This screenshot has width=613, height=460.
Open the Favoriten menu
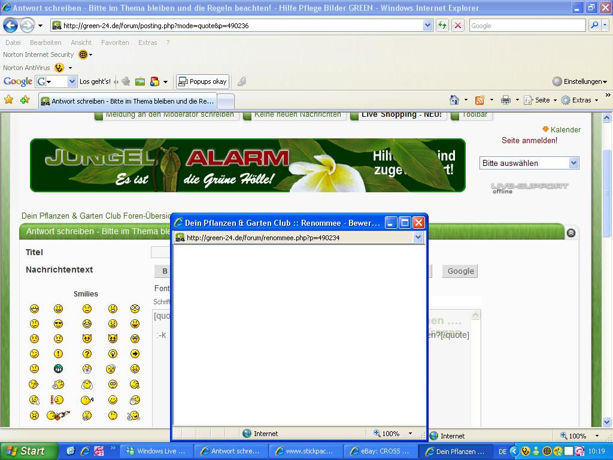115,43
